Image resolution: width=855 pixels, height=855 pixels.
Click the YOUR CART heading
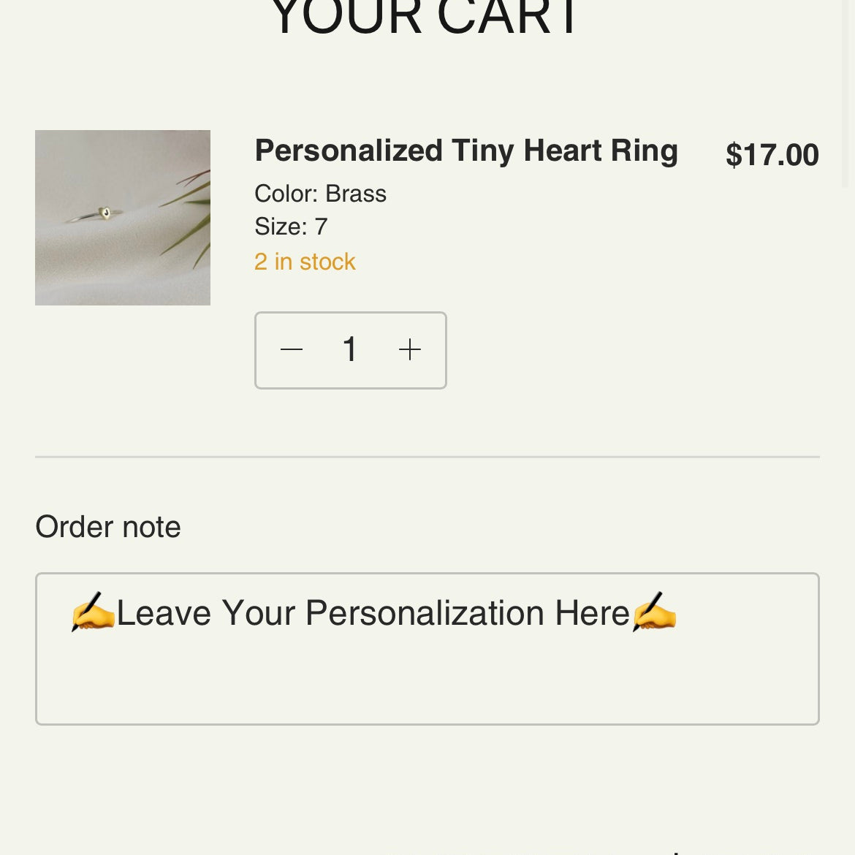(427, 18)
